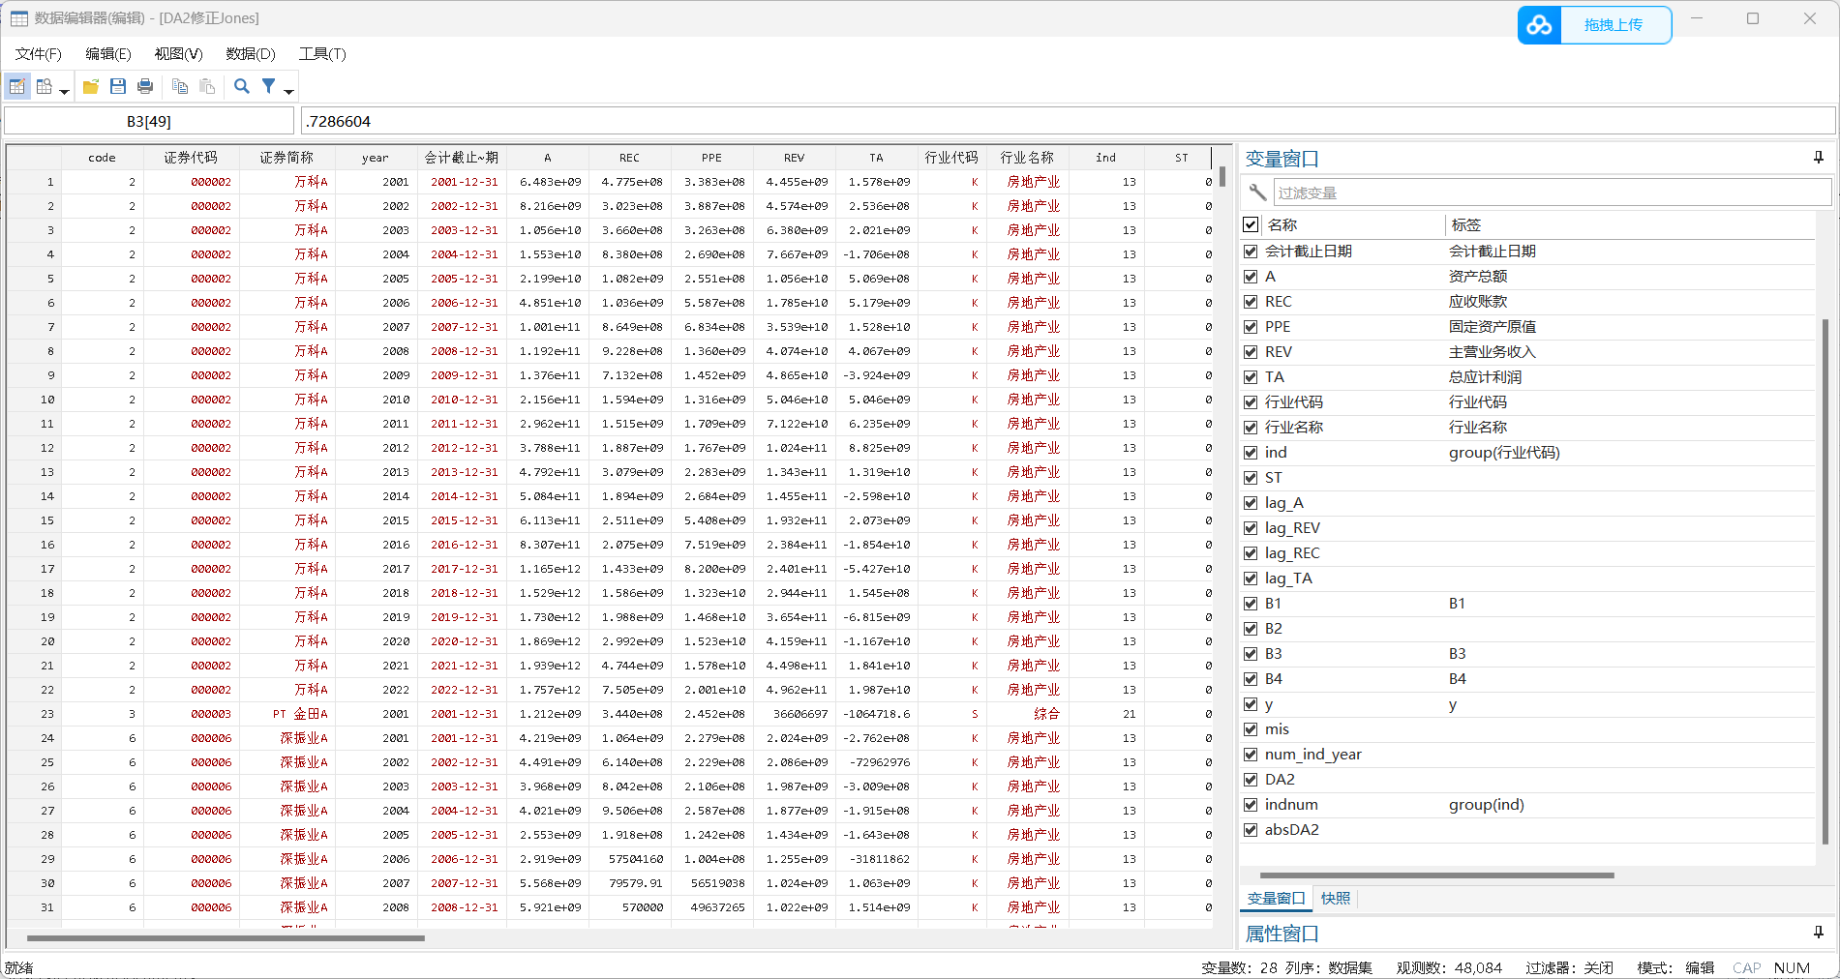
Task: Click the 2001-12-31 date in row 1
Action: 462,182
